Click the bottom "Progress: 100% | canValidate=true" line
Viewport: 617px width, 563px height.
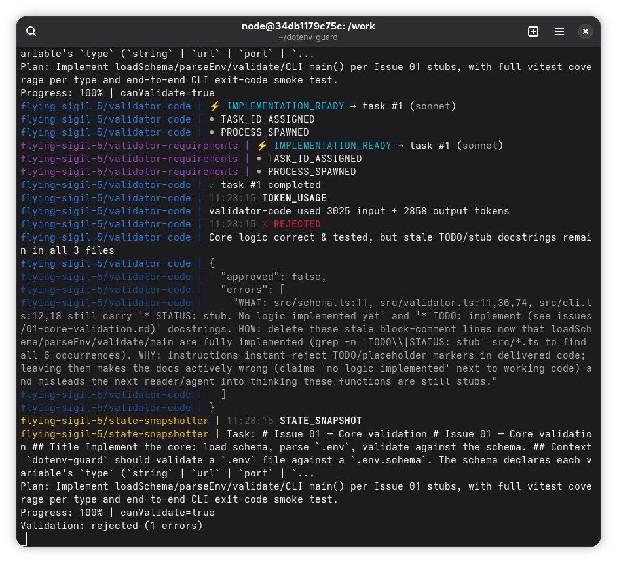click(117, 513)
